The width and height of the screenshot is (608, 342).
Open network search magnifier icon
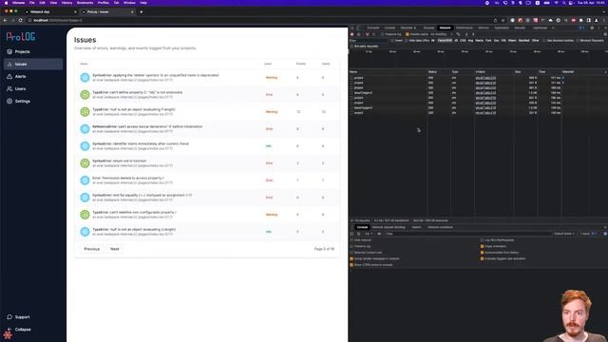(373, 34)
